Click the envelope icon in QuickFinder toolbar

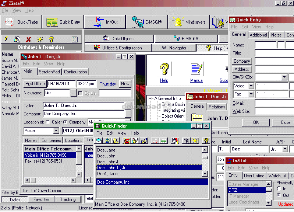pyautogui.click(x=99, y=140)
